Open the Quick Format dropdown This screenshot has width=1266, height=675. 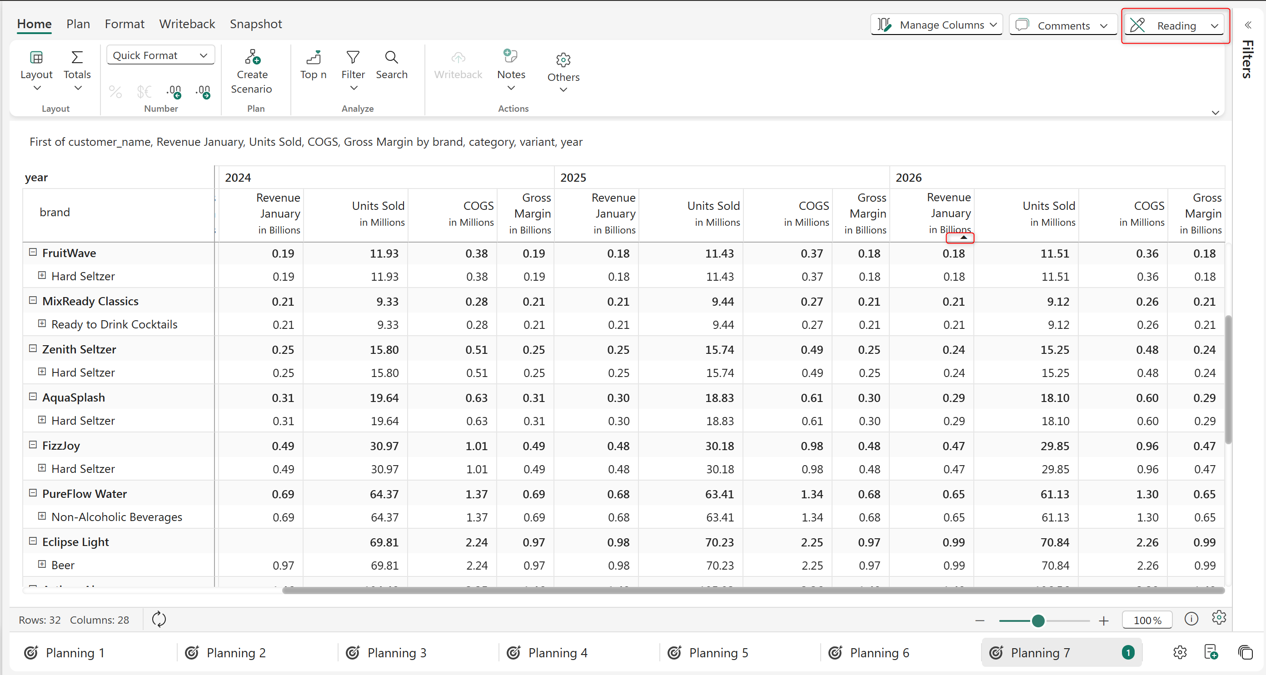(160, 55)
